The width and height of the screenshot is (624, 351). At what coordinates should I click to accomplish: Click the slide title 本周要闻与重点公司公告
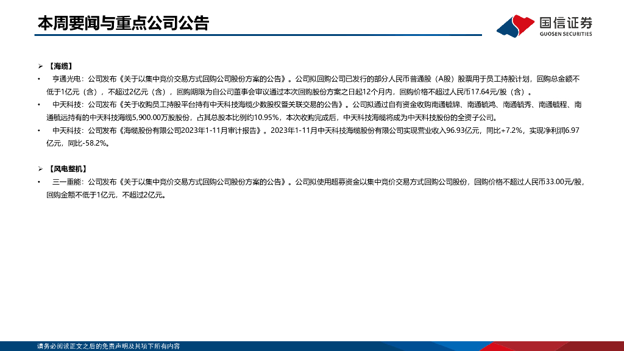pyautogui.click(x=123, y=23)
